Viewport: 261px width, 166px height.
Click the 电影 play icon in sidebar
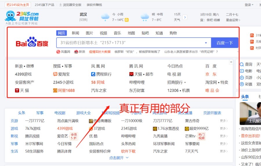click(x=242, y=71)
